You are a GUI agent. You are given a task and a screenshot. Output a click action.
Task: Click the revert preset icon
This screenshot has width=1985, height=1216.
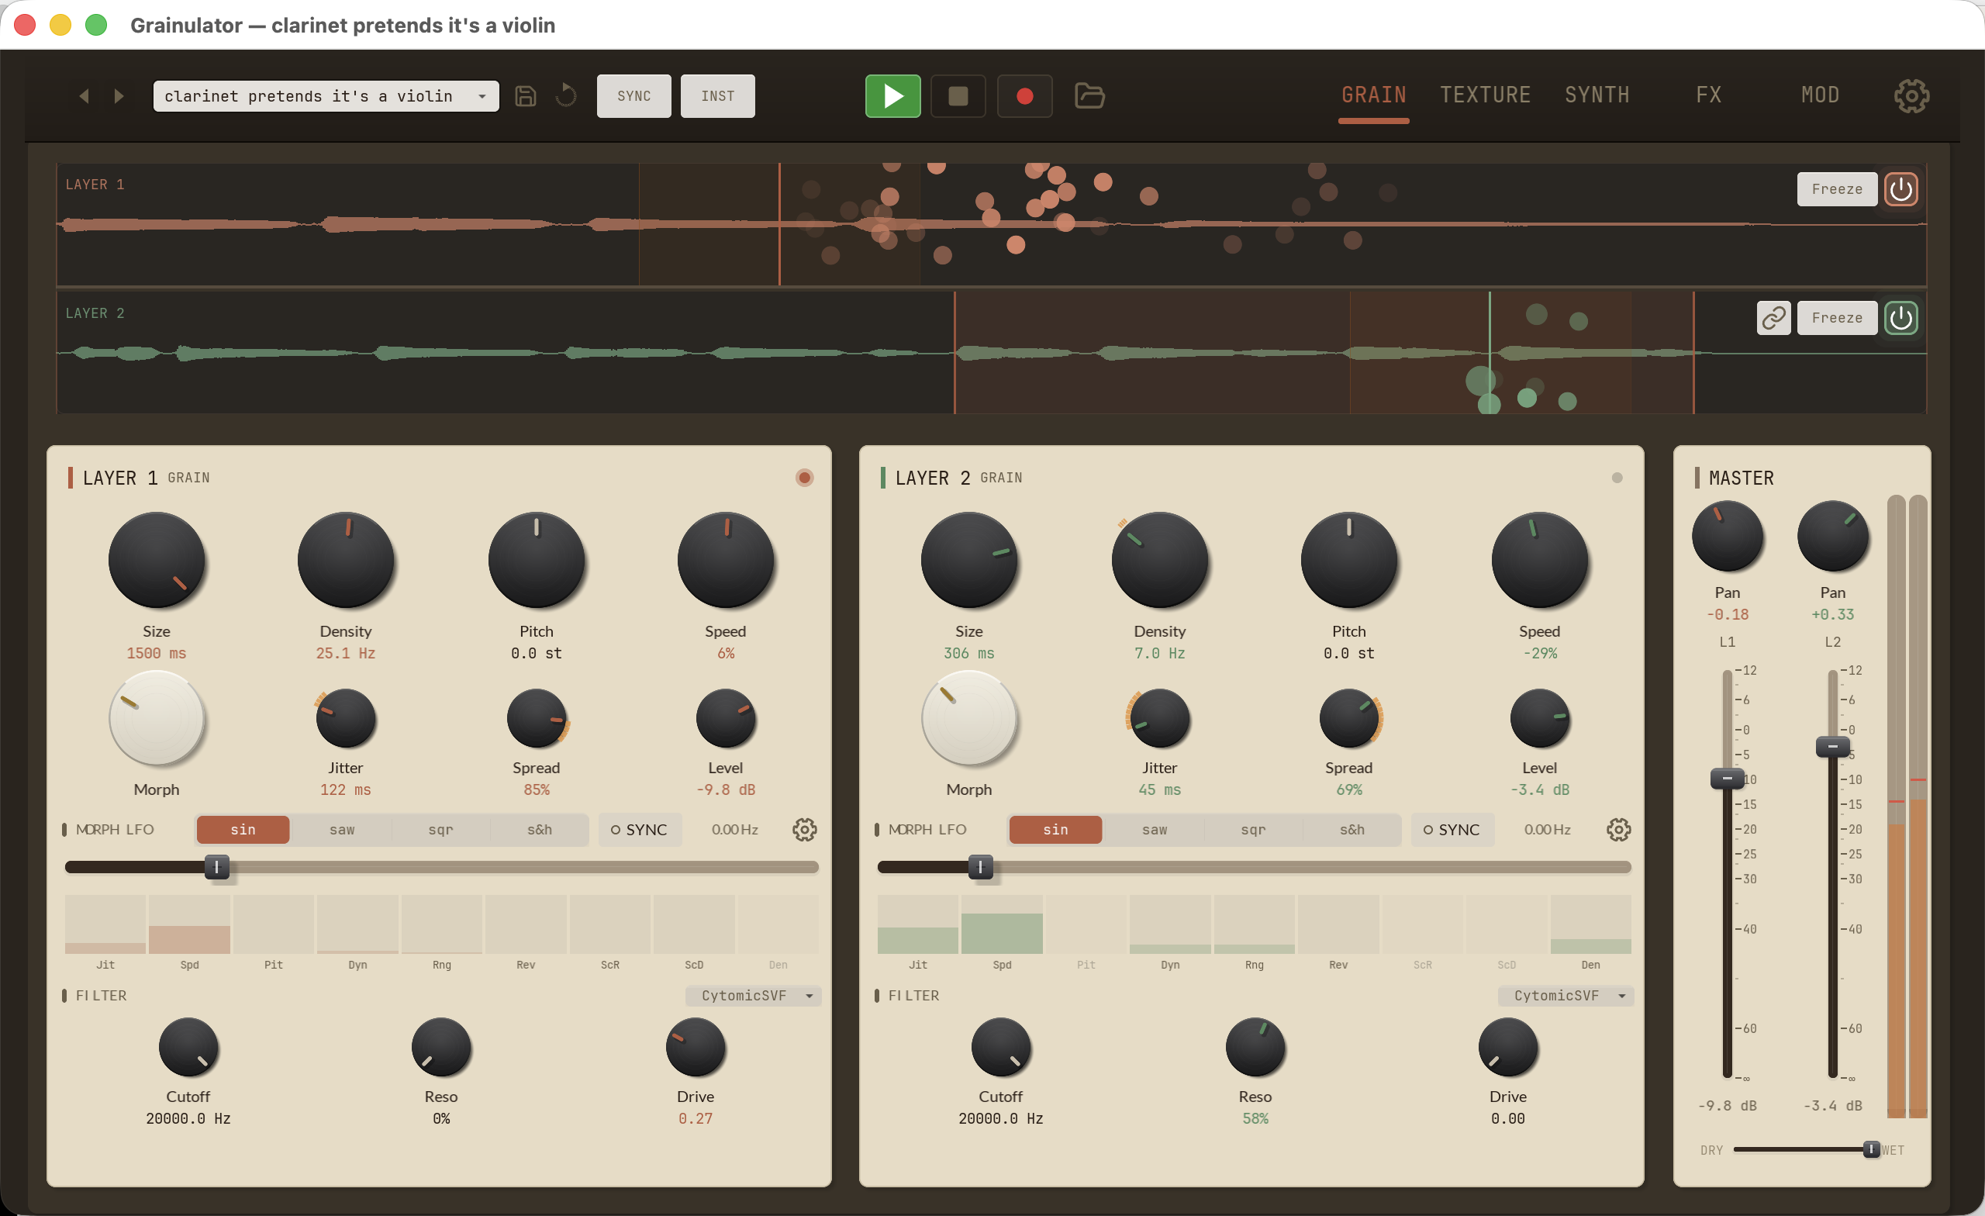click(566, 96)
